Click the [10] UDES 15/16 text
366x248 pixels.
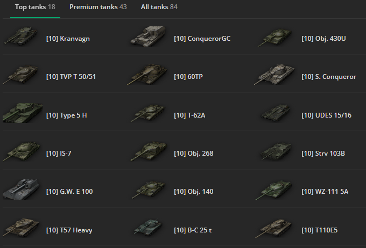(326, 115)
